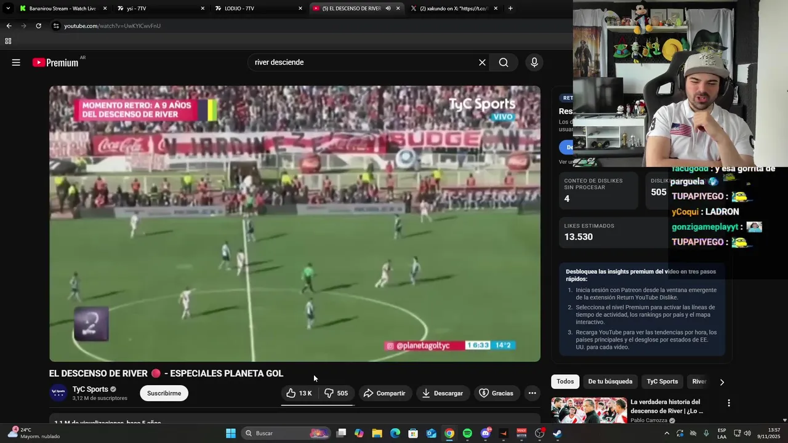788x443 pixels.
Task: Click the browser address bar URL
Action: point(113,26)
